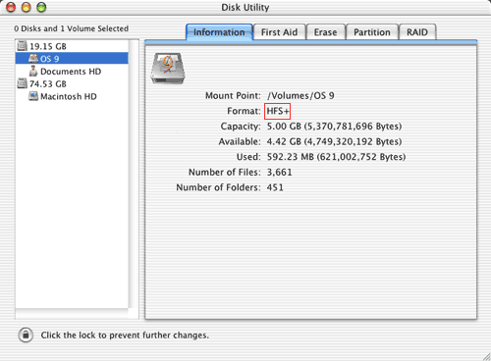Switch to the Information tab
The width and height of the screenshot is (491, 361).
(x=219, y=32)
